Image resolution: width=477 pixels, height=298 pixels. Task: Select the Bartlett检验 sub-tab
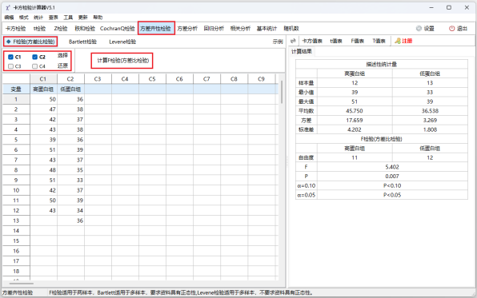pyautogui.click(x=82, y=42)
